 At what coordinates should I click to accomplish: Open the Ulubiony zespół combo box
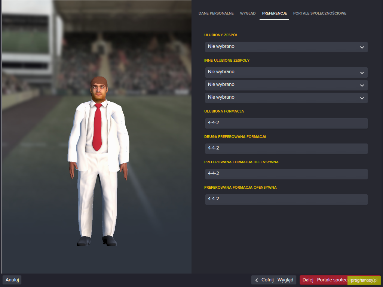286,47
